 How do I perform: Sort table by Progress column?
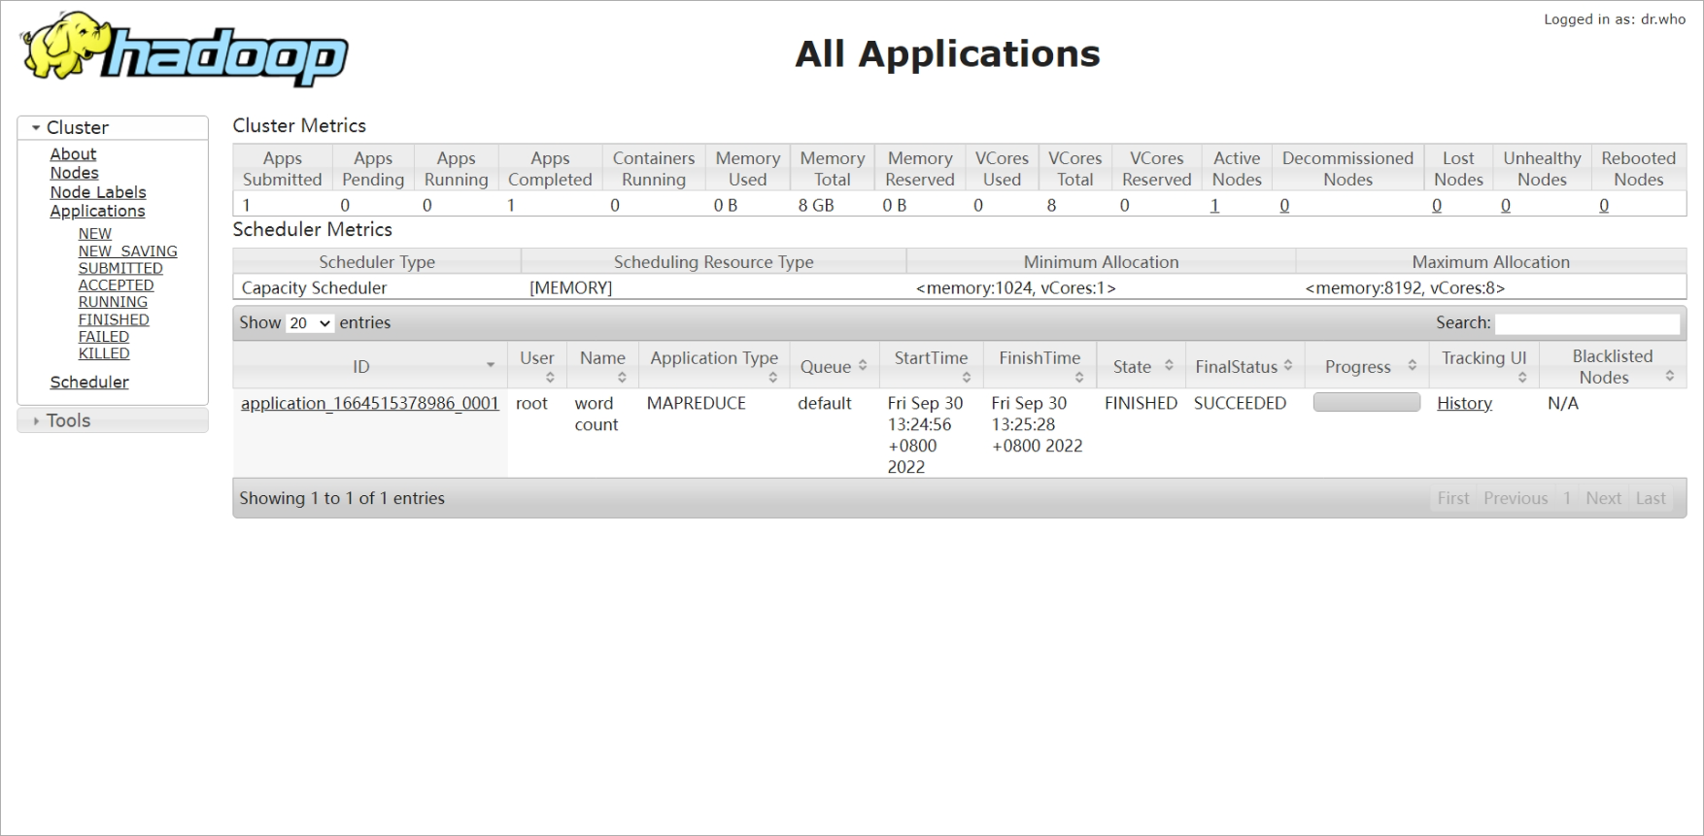(x=1367, y=366)
